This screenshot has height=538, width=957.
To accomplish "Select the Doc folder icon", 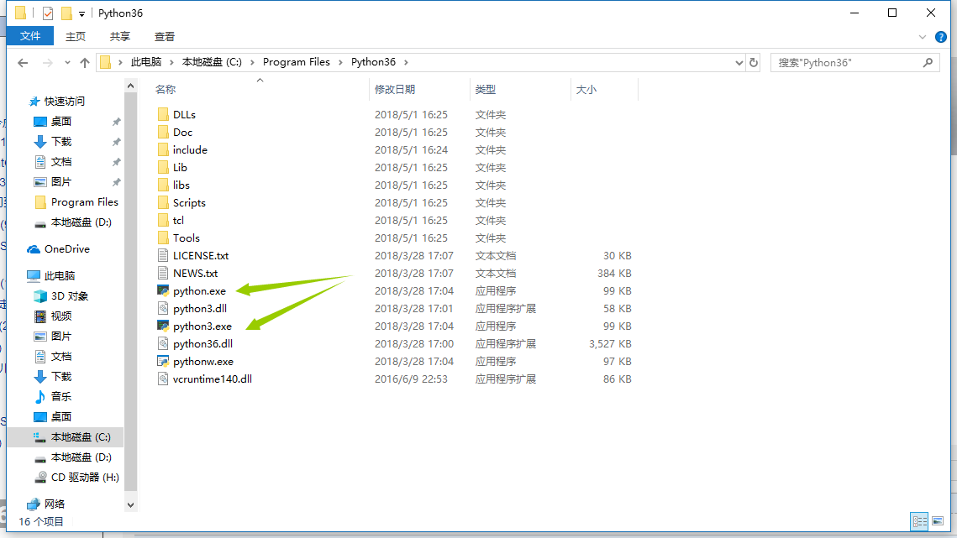I will (x=163, y=132).
